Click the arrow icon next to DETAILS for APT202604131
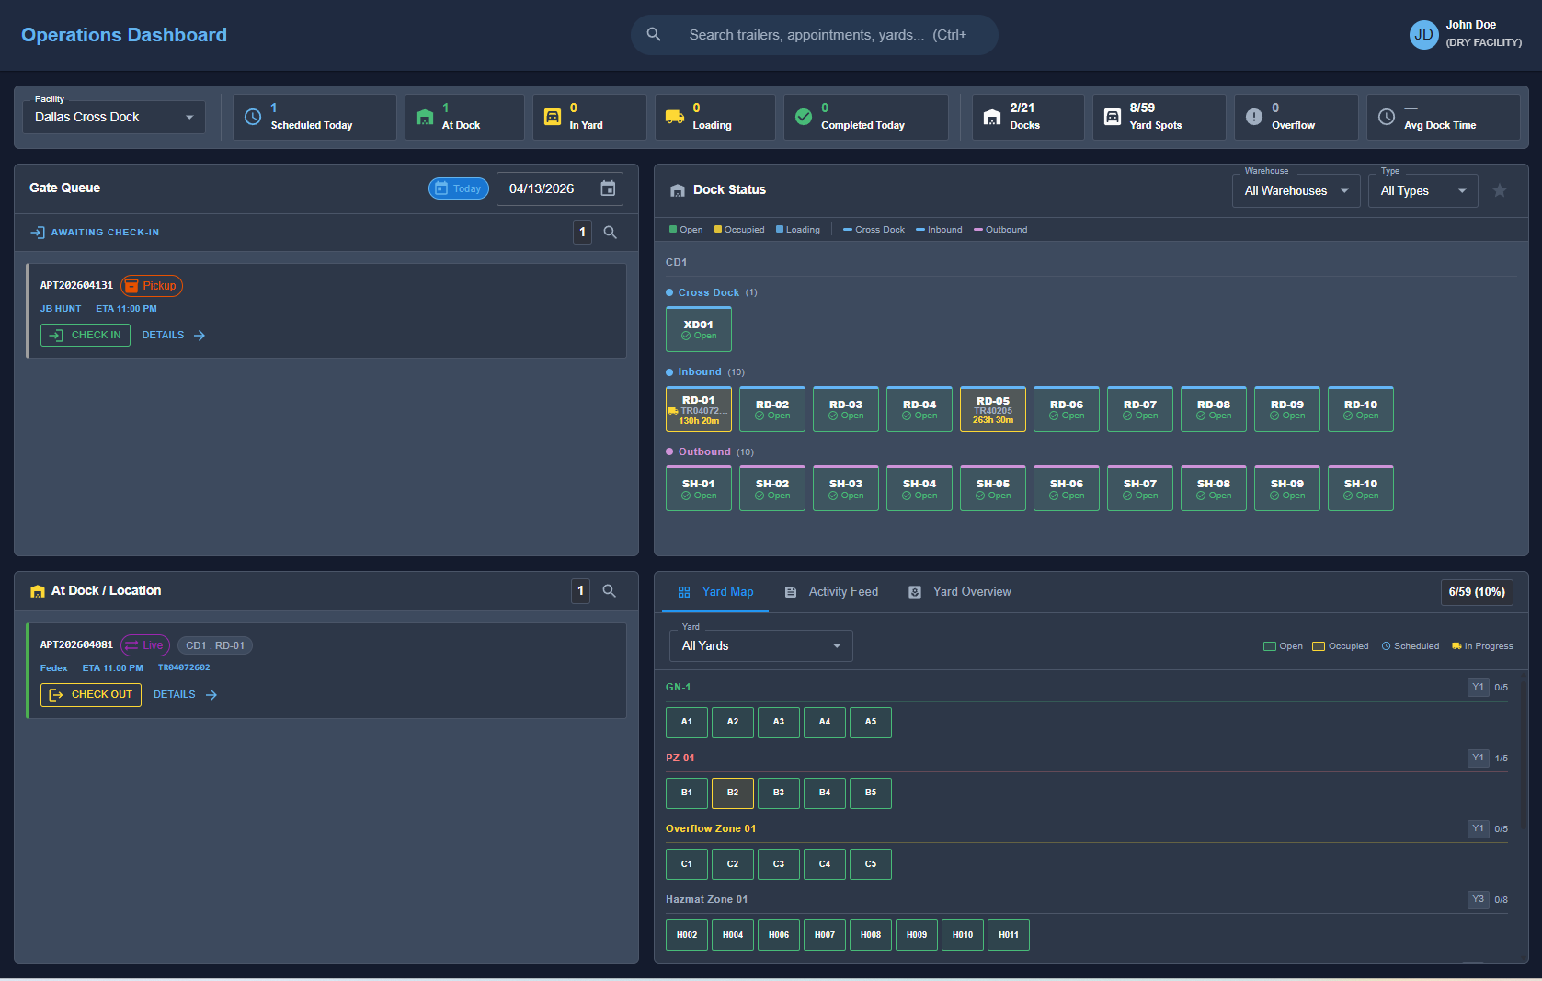Viewport: 1542px width, 981px height. [200, 336]
